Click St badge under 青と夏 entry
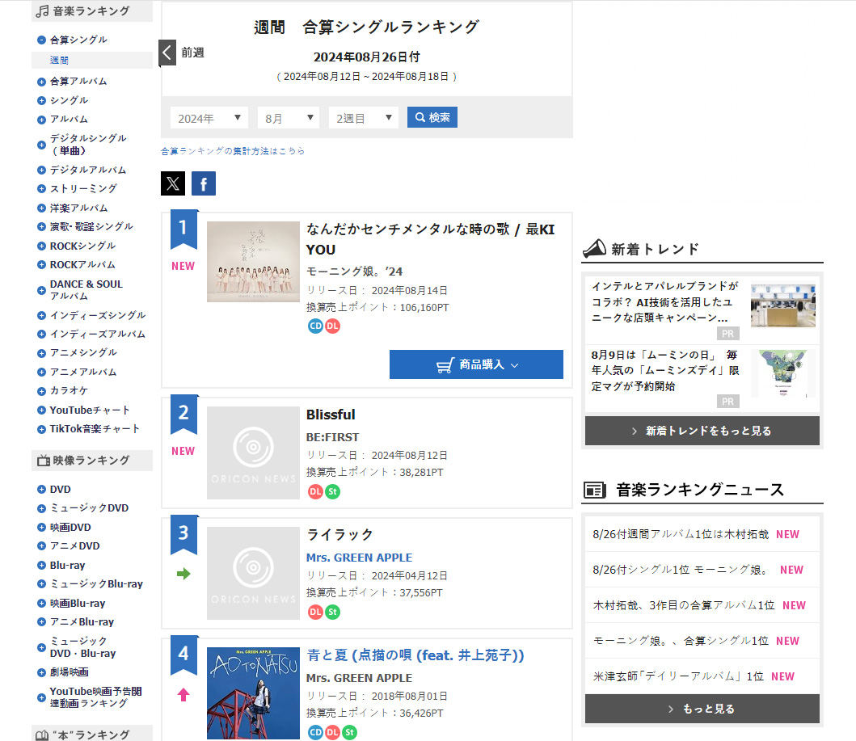Screen dimensions: 856x741 349,732
